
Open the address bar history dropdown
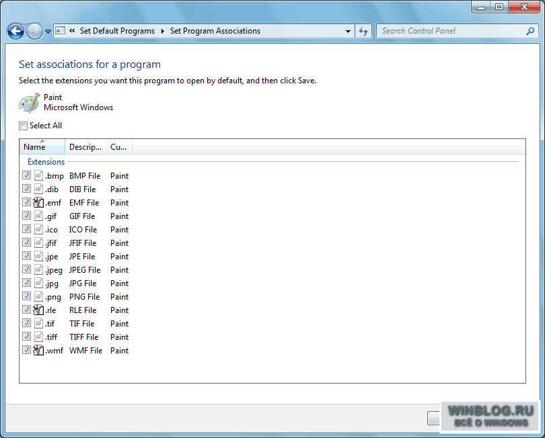348,31
